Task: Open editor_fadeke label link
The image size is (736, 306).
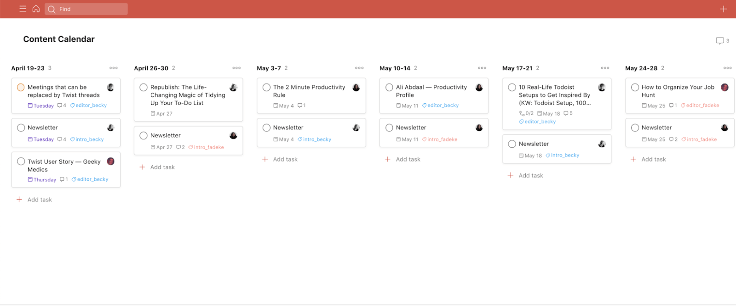Action: (700, 106)
